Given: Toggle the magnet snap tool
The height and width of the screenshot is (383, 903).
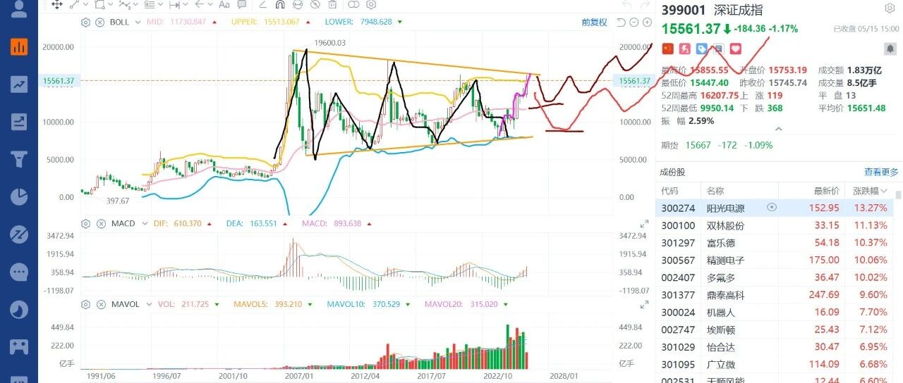Looking at the screenshot, I should [280, 4].
